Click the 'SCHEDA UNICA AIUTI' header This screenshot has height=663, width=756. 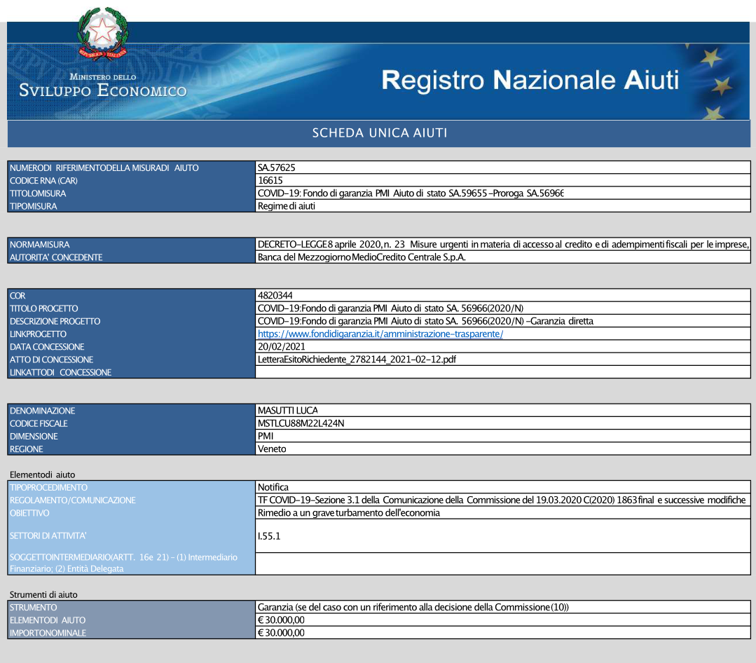(x=380, y=133)
